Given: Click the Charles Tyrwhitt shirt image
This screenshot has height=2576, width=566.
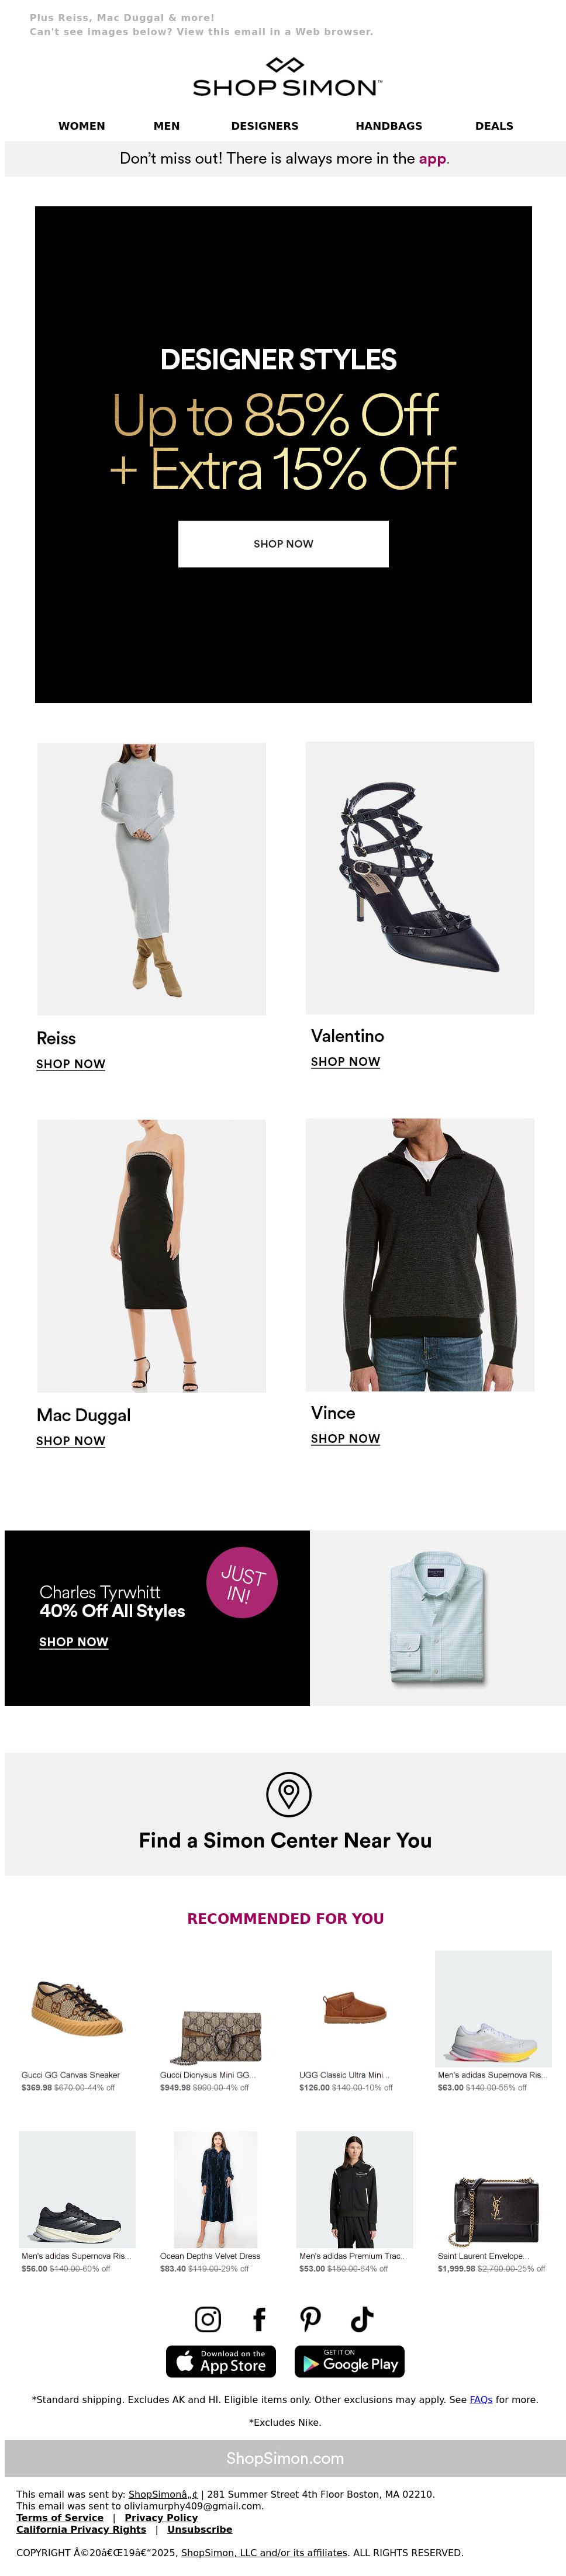Looking at the screenshot, I should click(x=437, y=1618).
